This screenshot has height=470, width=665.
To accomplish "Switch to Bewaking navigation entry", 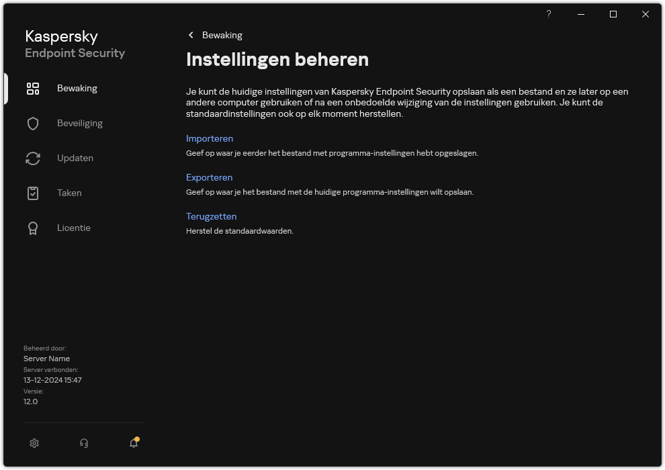I will [x=76, y=88].
